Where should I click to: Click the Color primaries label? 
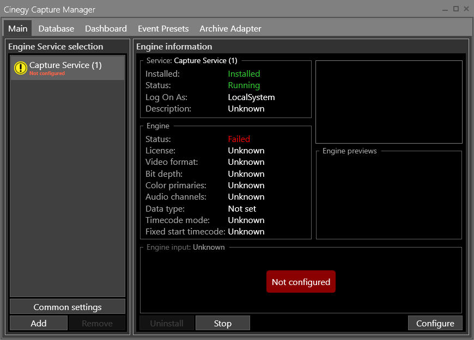176,186
